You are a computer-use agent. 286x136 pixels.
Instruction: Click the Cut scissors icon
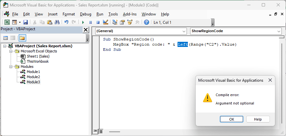coord(35,22)
